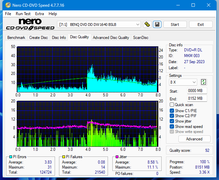The image size is (219, 180).
Task: Toggle the Show jitter checkbox
Action: coord(172,121)
